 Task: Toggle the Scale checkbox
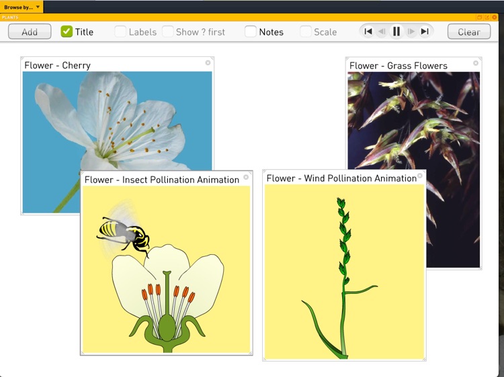pyautogui.click(x=305, y=32)
